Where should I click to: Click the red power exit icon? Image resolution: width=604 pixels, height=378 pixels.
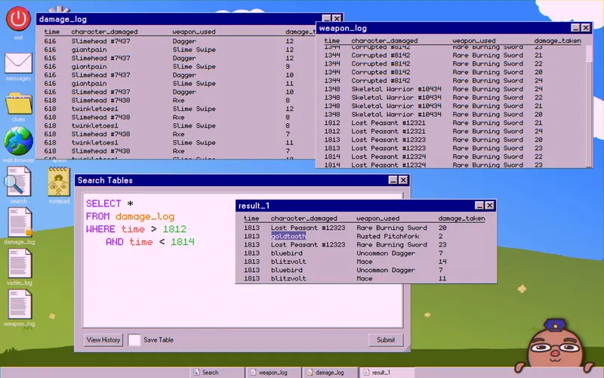(x=18, y=18)
